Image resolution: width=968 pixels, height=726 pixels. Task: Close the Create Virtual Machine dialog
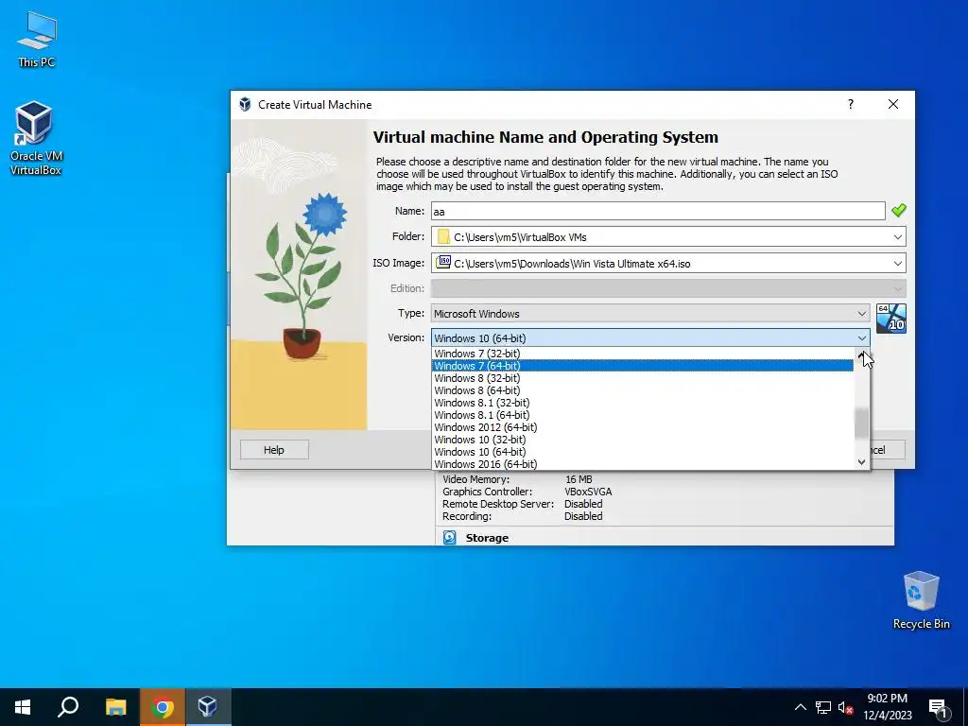[x=892, y=104]
